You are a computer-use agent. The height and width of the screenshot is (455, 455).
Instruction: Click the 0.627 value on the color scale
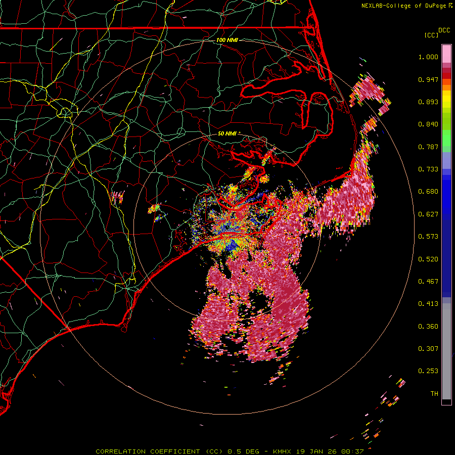pos(428,214)
